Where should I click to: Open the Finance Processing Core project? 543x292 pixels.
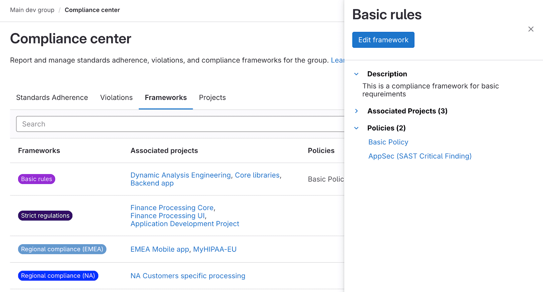172,208
